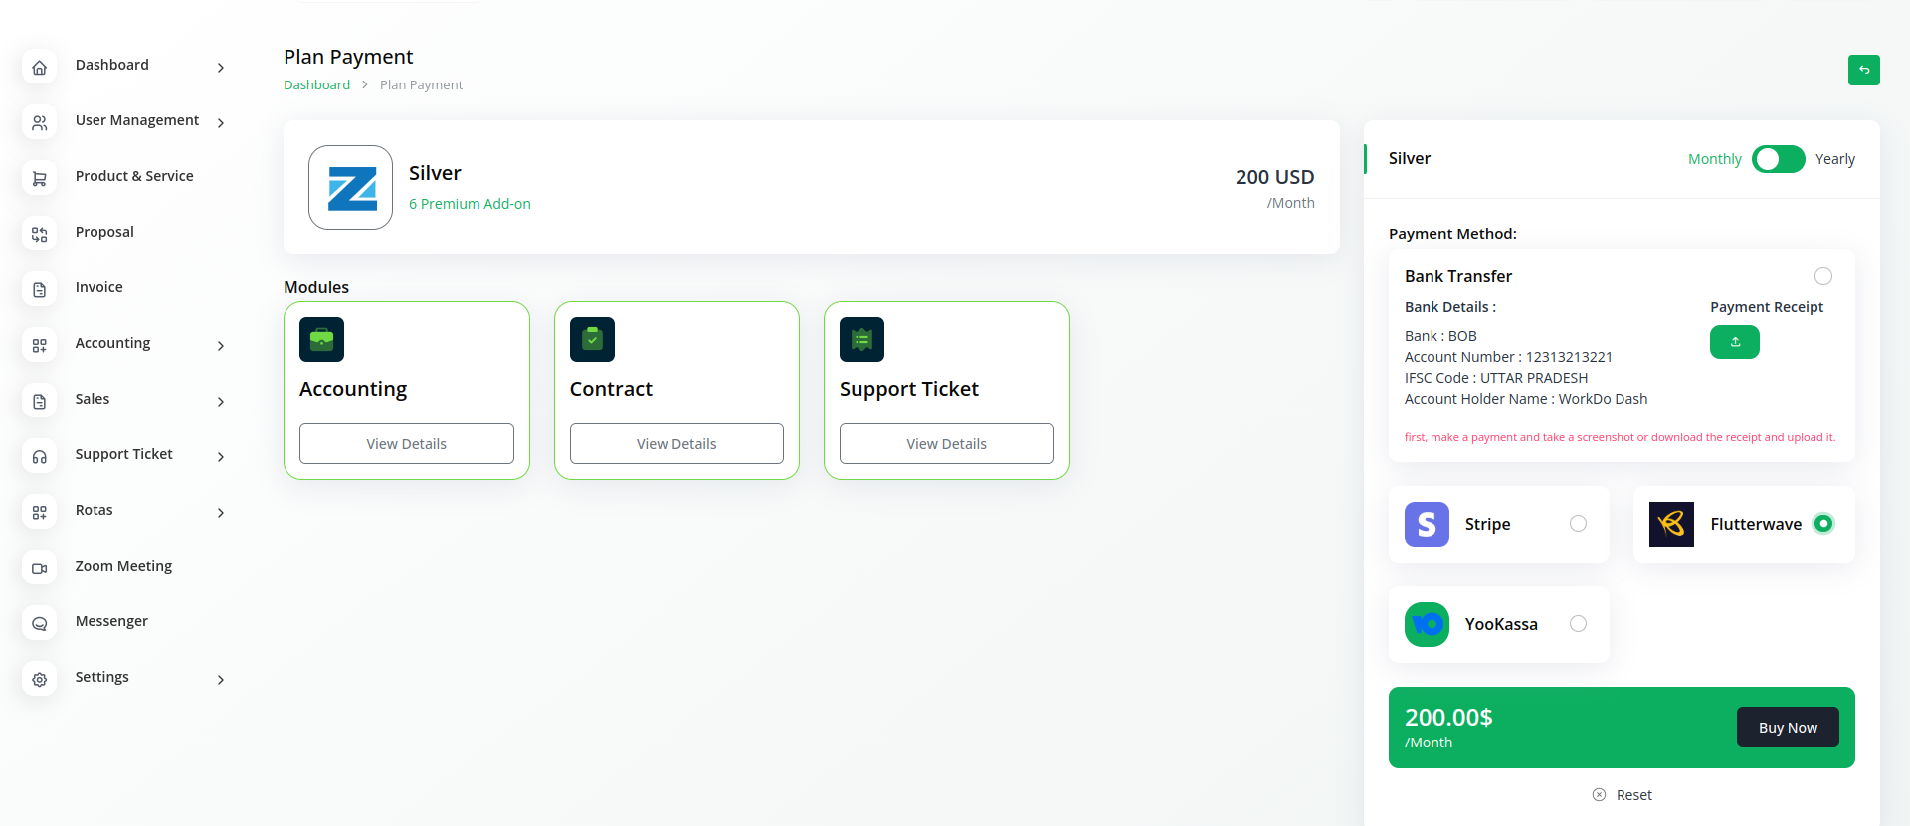View details of the Contract module
This screenshot has height=826, width=1910.
point(676,444)
